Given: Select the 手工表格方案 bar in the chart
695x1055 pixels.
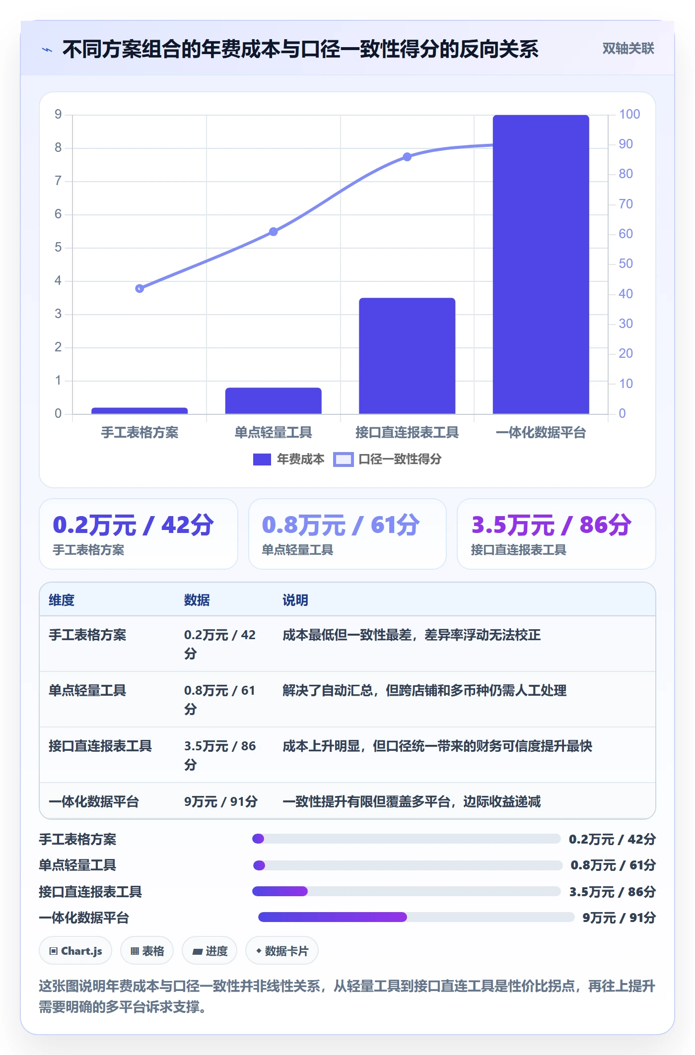Looking at the screenshot, I should [139, 411].
